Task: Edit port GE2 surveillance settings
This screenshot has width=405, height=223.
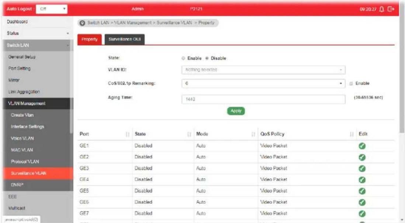Action: pos(362,157)
